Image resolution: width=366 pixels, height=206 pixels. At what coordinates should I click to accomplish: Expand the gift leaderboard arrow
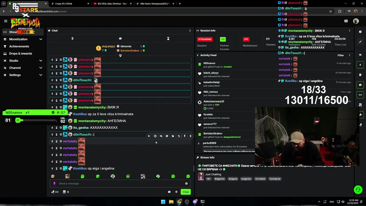click(120, 56)
